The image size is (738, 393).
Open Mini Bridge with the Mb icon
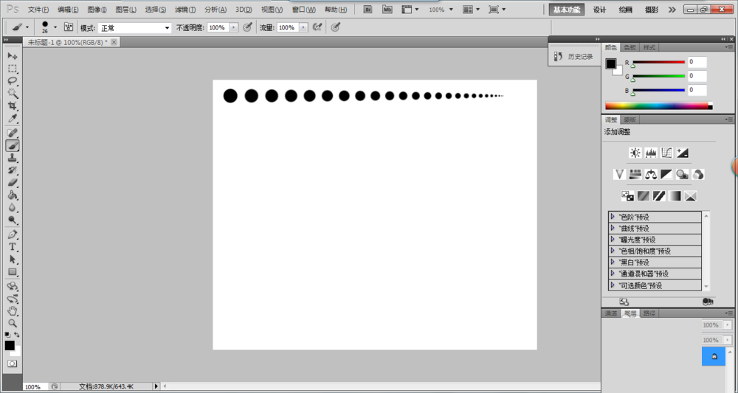pyautogui.click(x=387, y=9)
